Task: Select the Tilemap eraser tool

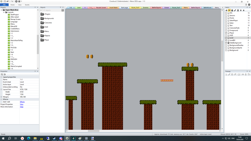Action: (235, 74)
